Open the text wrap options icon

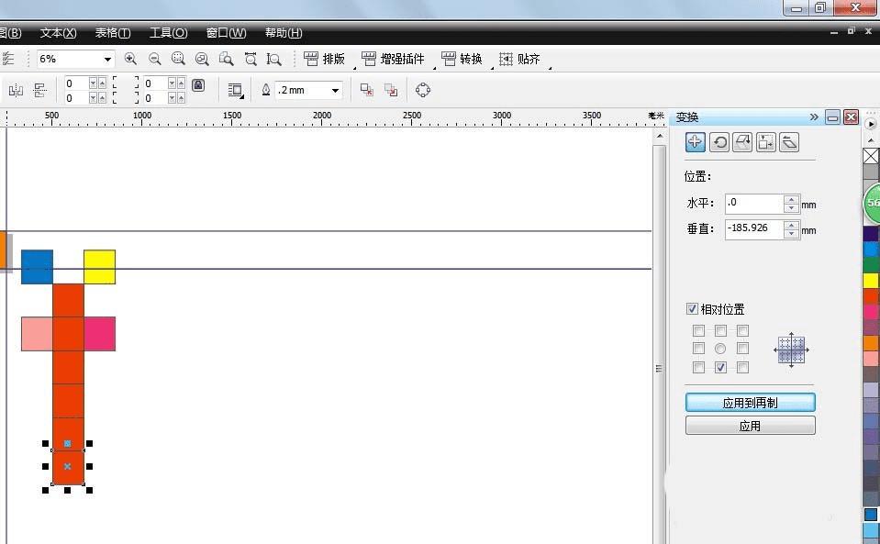pos(236,90)
